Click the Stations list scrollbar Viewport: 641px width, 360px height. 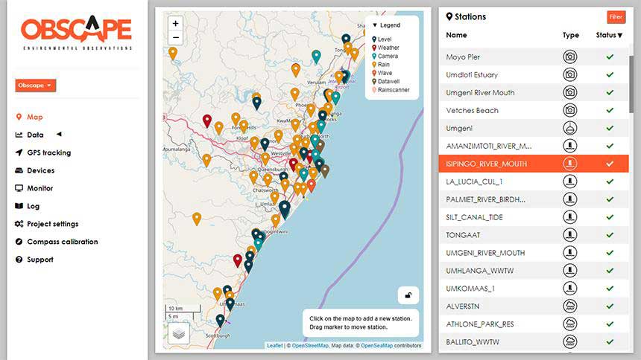click(631, 85)
